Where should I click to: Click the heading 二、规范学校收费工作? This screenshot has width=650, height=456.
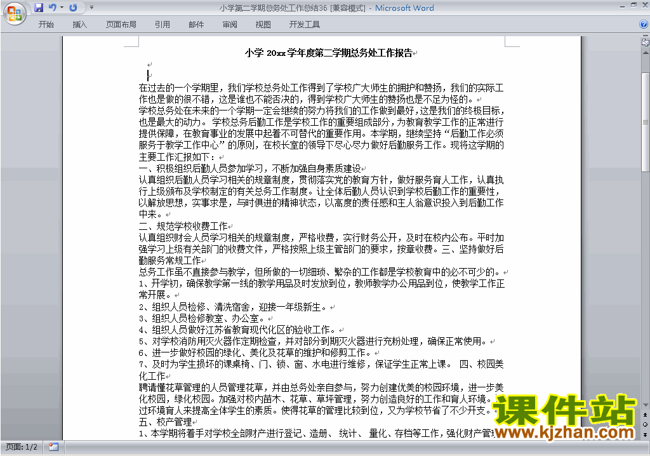click(x=183, y=226)
